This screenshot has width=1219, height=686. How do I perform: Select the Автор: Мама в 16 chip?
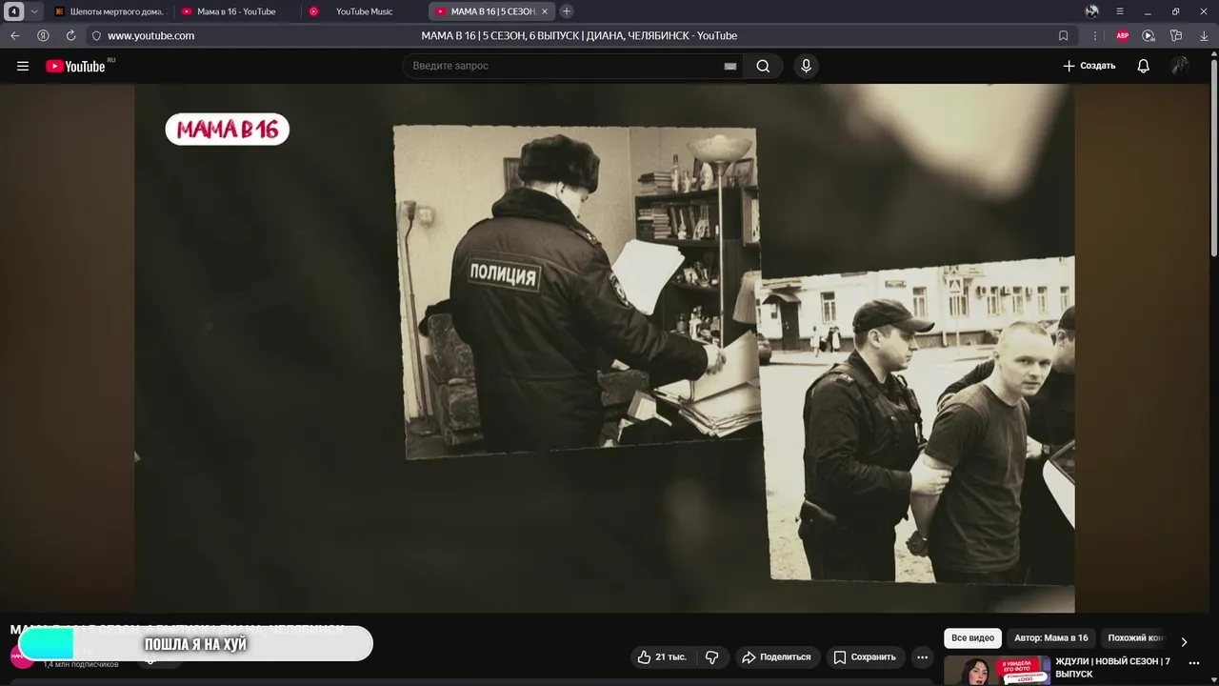[x=1051, y=638]
